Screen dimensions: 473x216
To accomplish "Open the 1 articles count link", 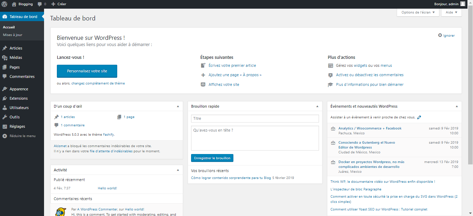I will [x=68, y=117].
